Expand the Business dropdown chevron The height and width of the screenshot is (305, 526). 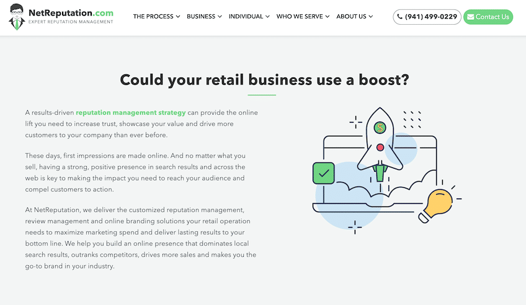220,16
